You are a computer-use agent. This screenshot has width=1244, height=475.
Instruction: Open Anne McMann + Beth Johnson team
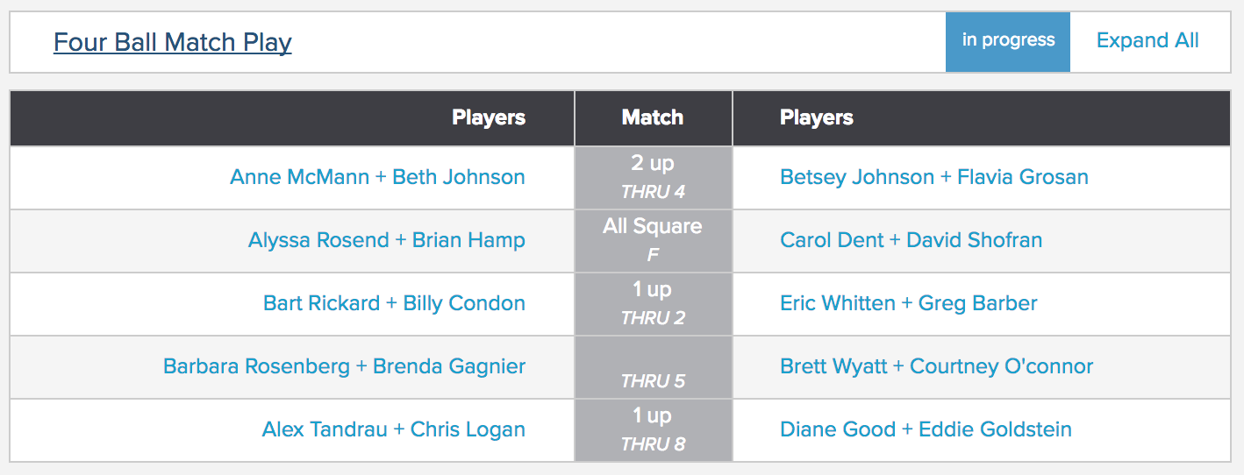pos(377,177)
